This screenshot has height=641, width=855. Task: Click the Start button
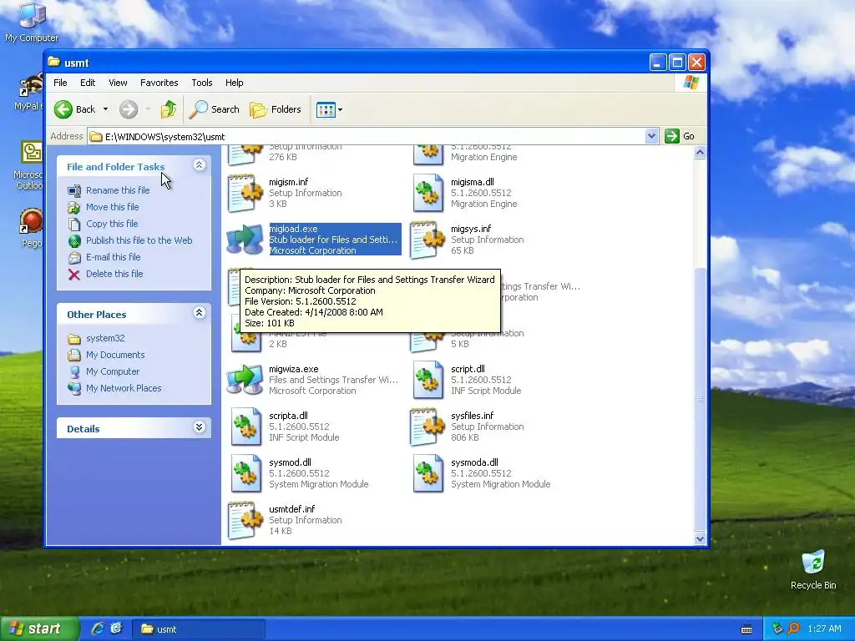pos(39,629)
